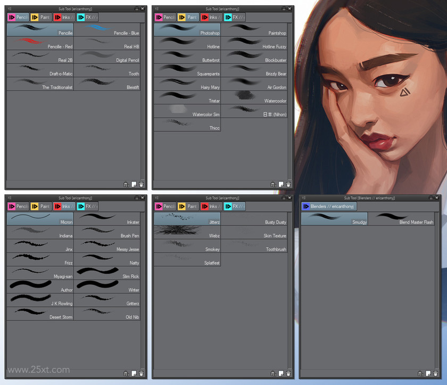The image size is (447, 385).
Task: Select the Splatfest brush
Action: pos(187,259)
